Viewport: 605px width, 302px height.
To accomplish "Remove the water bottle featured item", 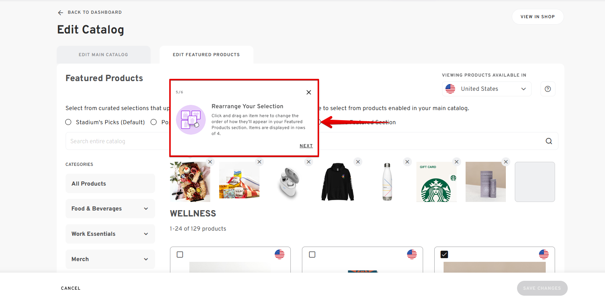I will 407,162.
